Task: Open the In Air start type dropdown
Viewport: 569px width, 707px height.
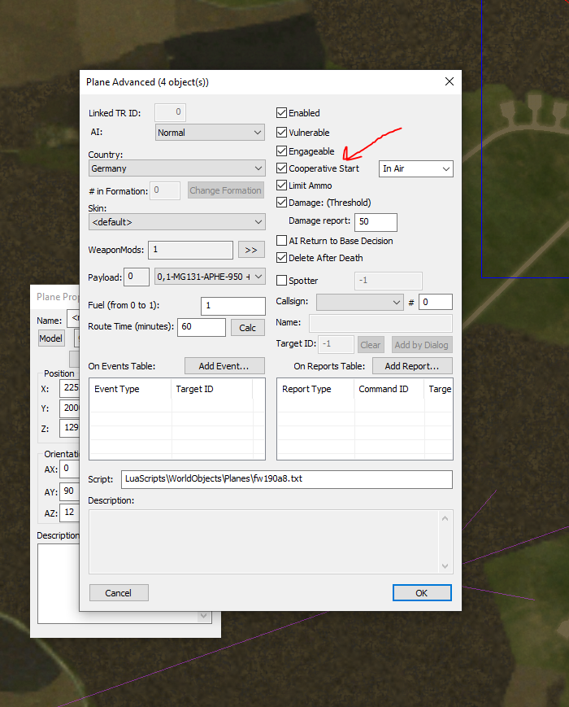Action: (416, 168)
